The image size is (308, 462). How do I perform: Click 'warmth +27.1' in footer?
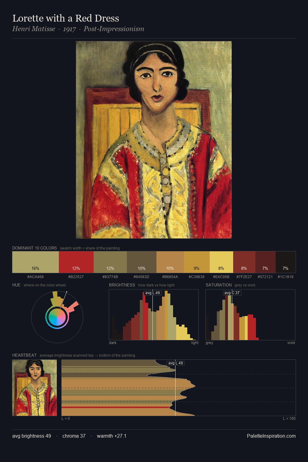(x=111, y=436)
